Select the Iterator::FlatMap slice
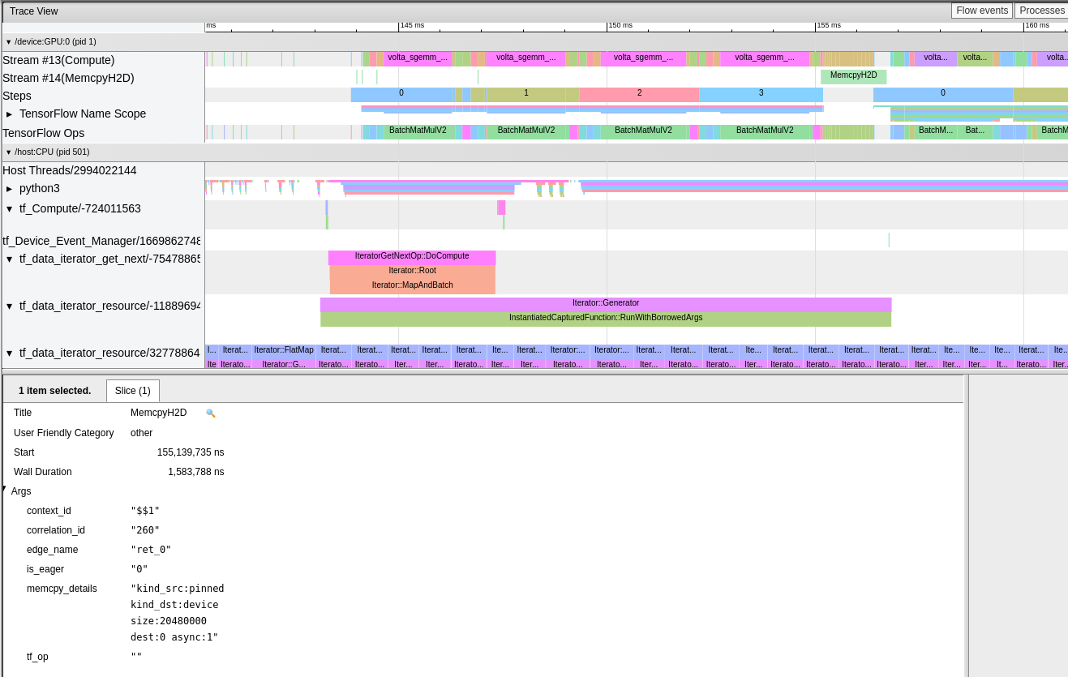 point(284,349)
